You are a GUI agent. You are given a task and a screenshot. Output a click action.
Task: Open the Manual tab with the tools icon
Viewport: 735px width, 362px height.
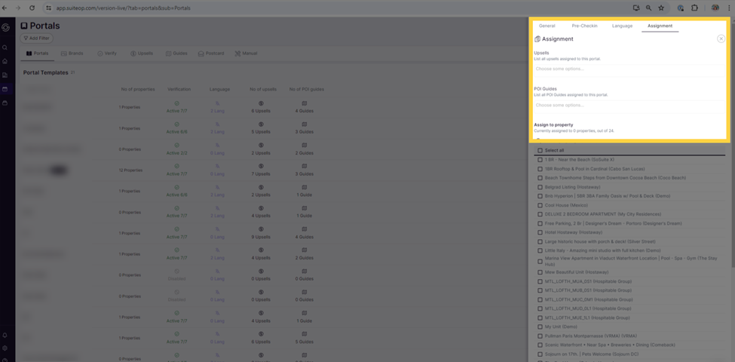247,54
